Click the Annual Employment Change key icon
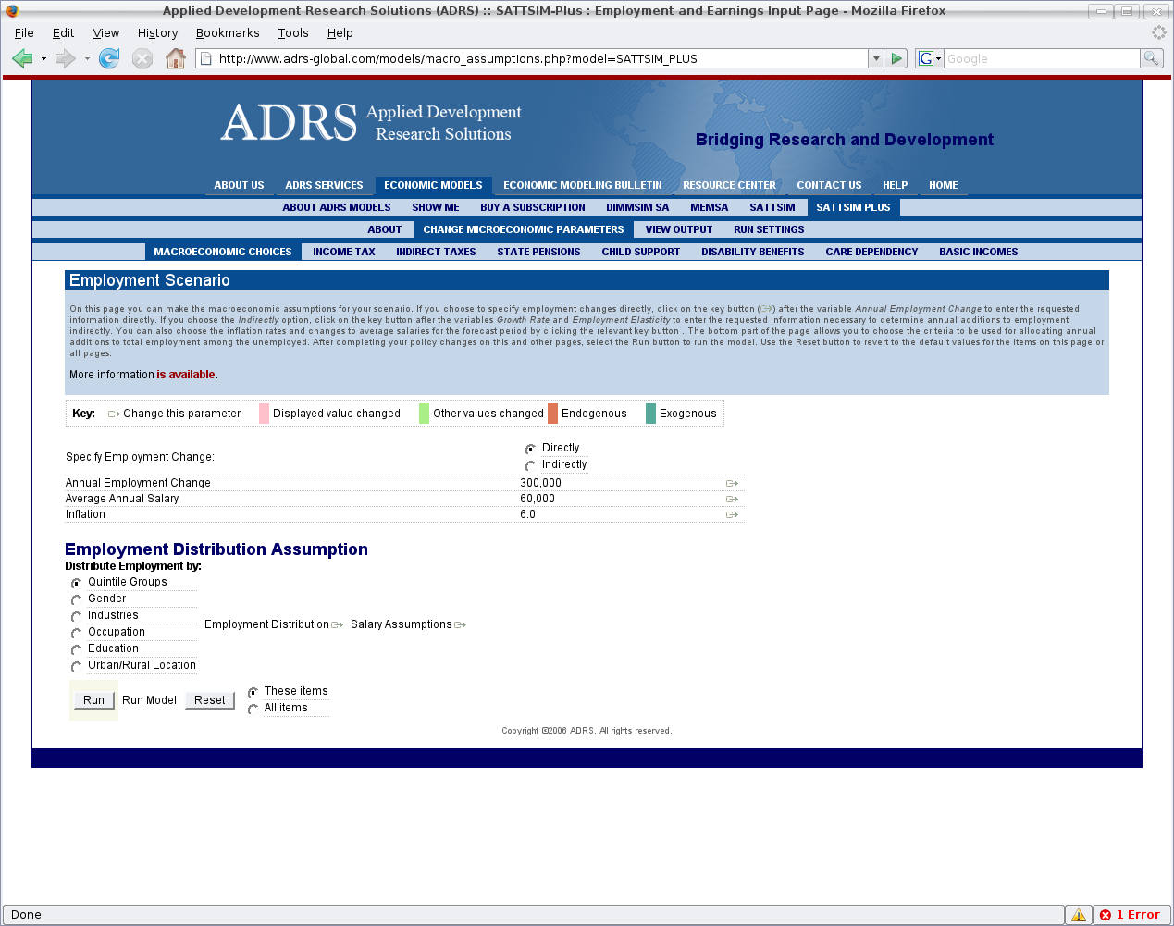This screenshot has height=926, width=1174. (732, 484)
